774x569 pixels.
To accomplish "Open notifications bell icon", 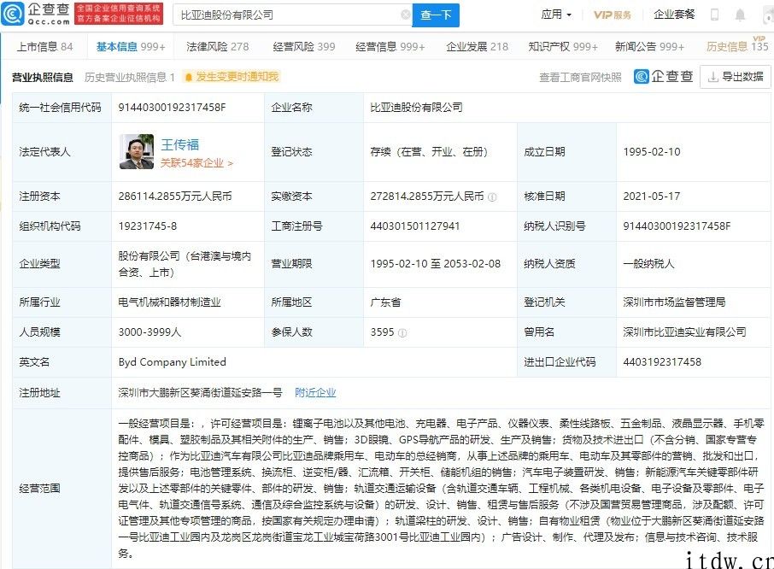I will 740,15.
